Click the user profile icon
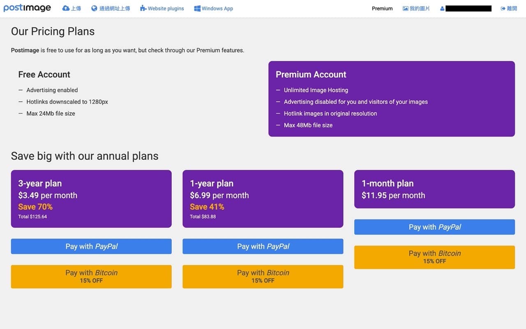This screenshot has width=526, height=329. click(x=442, y=8)
